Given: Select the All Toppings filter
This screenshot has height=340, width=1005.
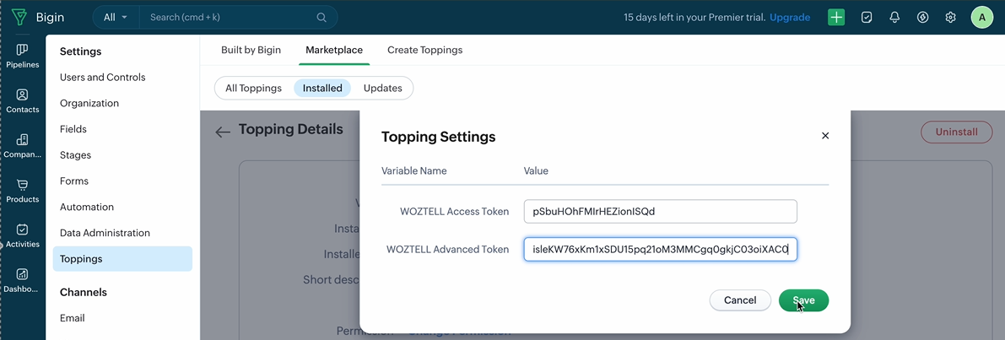Looking at the screenshot, I should pos(253,88).
